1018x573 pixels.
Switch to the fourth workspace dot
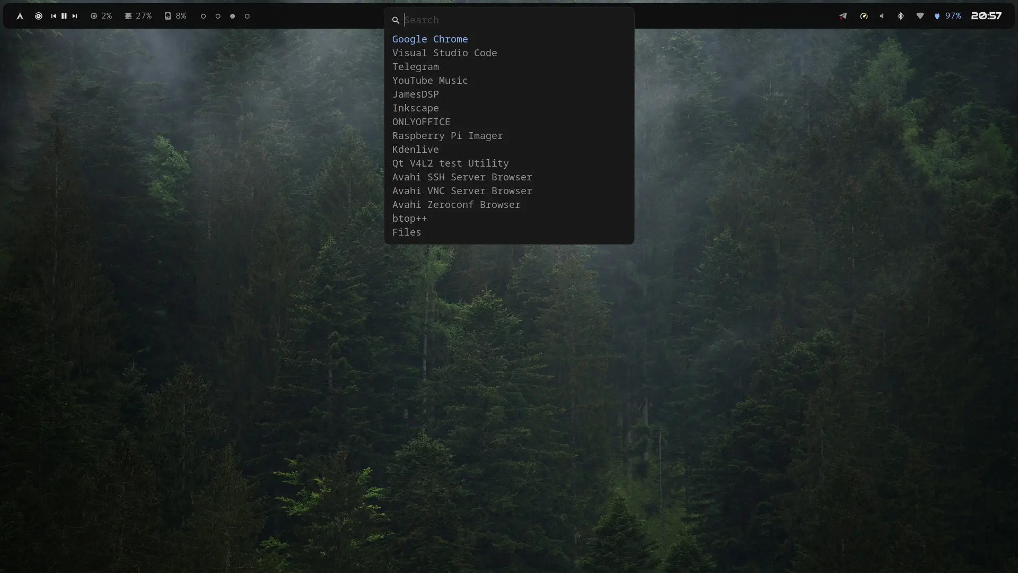click(x=247, y=16)
